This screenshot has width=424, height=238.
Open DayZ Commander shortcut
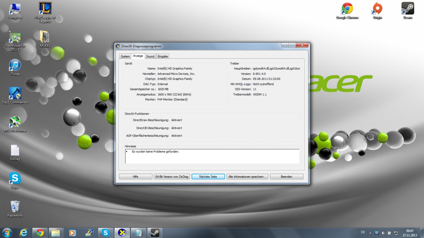[x=15, y=96]
